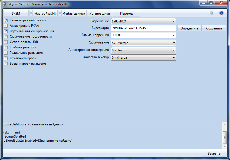Expand the arrow next to SKSM button

click(31, 13)
